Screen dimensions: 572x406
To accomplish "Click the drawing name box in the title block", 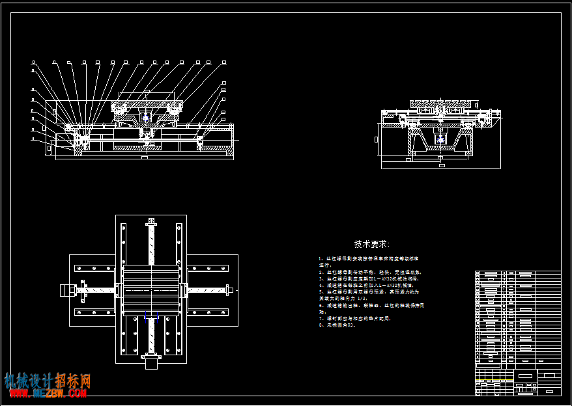I will (525, 376).
